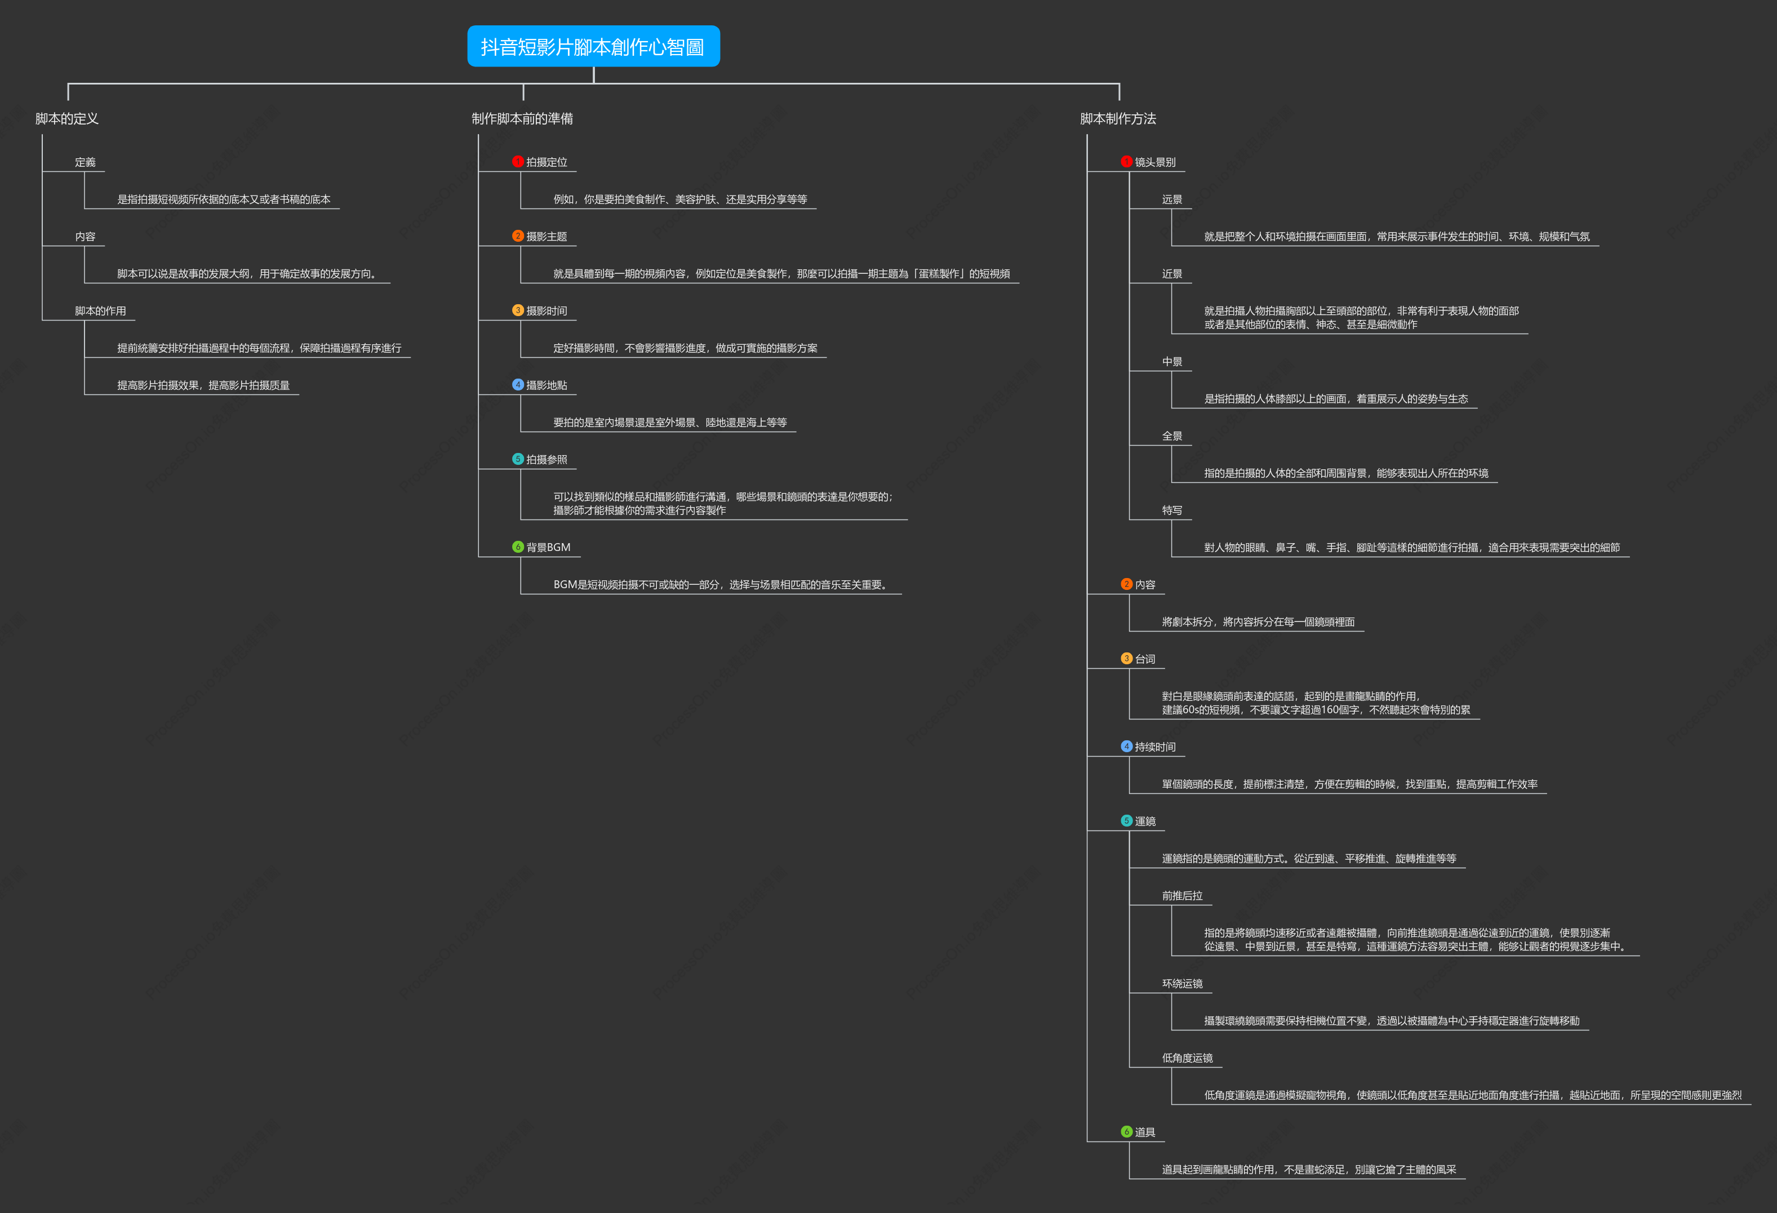Image resolution: width=1777 pixels, height=1213 pixels.
Task: Click the yellow 3 badge beside 台词
Action: pyautogui.click(x=1126, y=657)
